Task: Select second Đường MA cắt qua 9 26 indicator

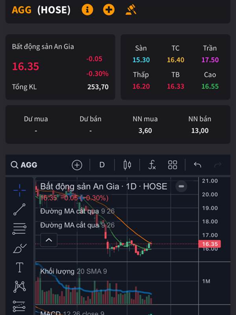Action: [77, 225]
